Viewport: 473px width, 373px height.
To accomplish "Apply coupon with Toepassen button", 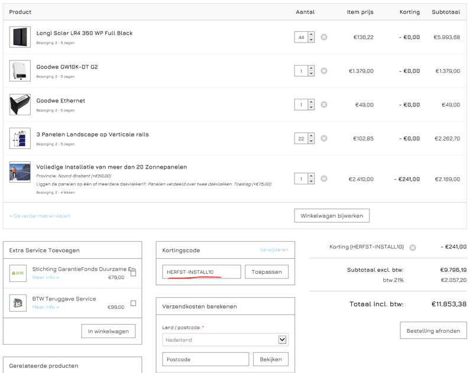I will tap(267, 272).
